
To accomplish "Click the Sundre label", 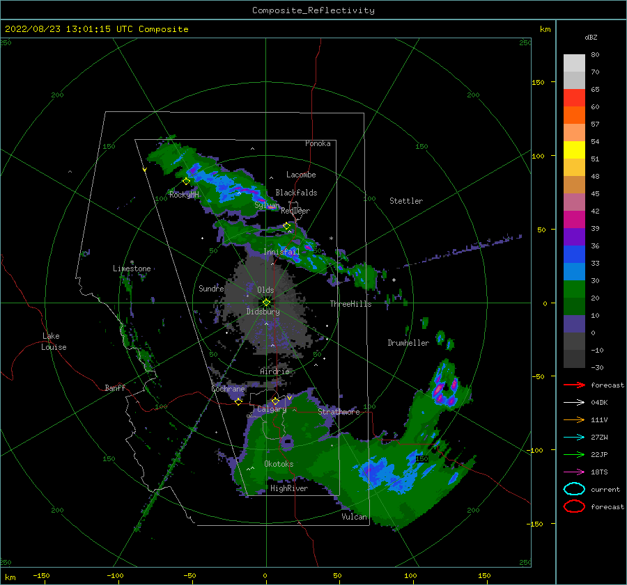I will tap(211, 288).
